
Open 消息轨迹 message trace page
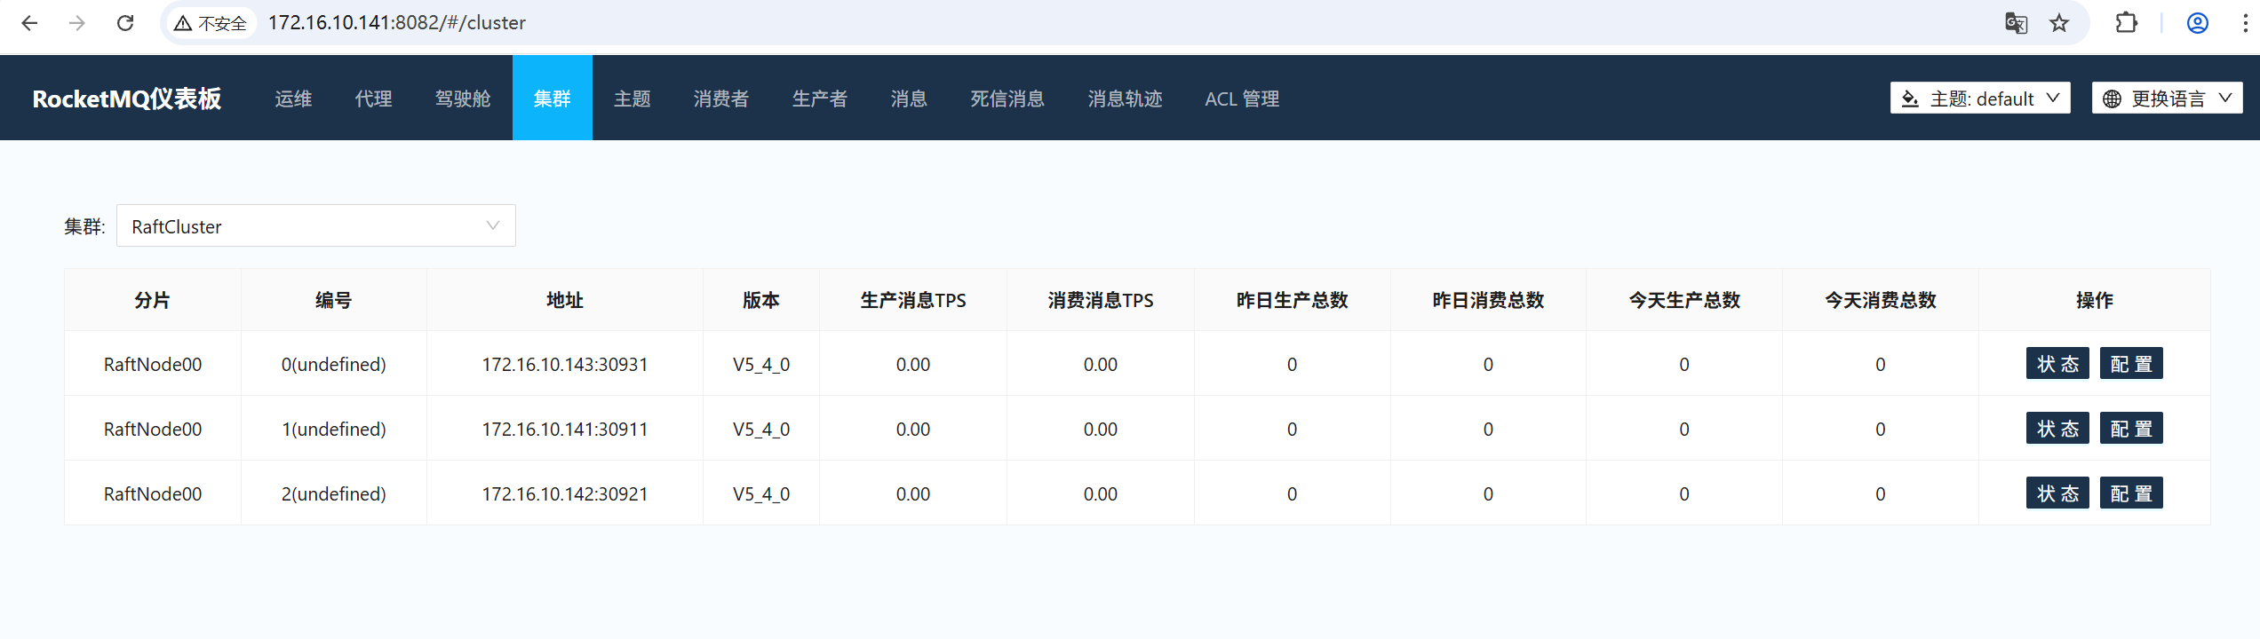[1125, 99]
